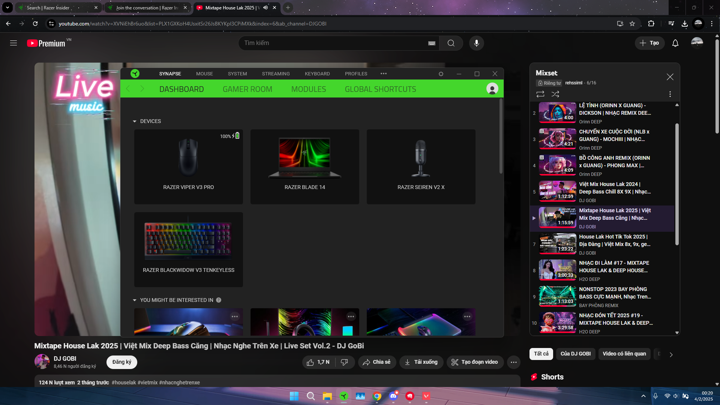Screen dimensions: 720x405
Task: Switch to the STREAMING tab
Action: point(276,74)
